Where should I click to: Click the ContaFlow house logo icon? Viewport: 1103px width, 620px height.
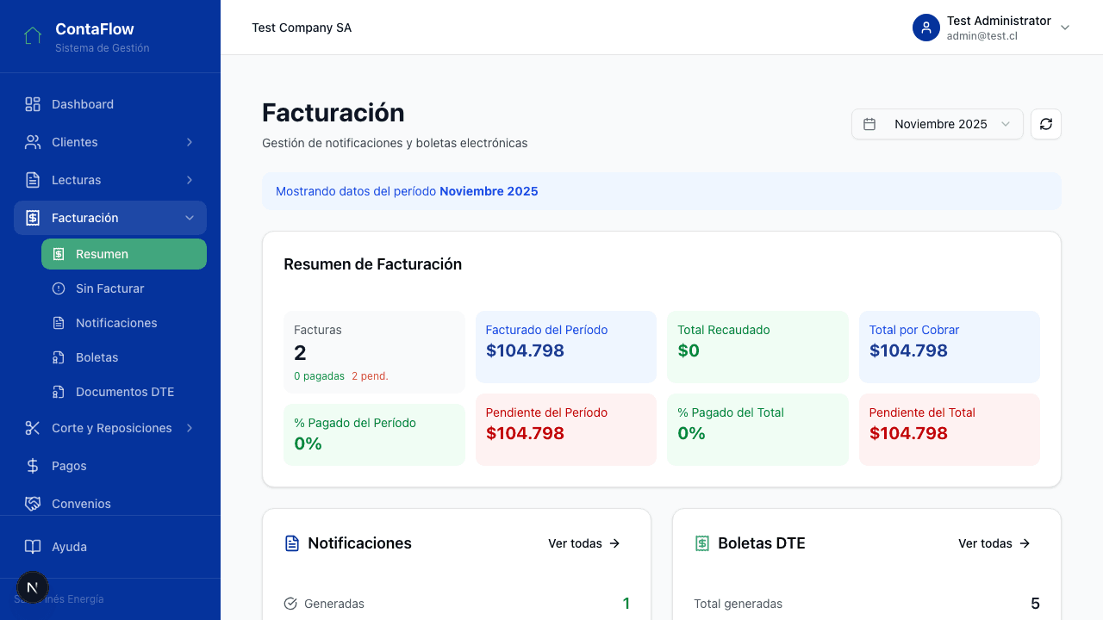pyautogui.click(x=33, y=36)
